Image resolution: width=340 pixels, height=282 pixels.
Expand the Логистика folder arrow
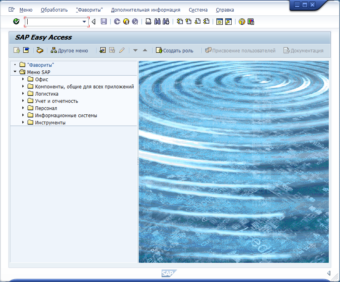[23, 94]
